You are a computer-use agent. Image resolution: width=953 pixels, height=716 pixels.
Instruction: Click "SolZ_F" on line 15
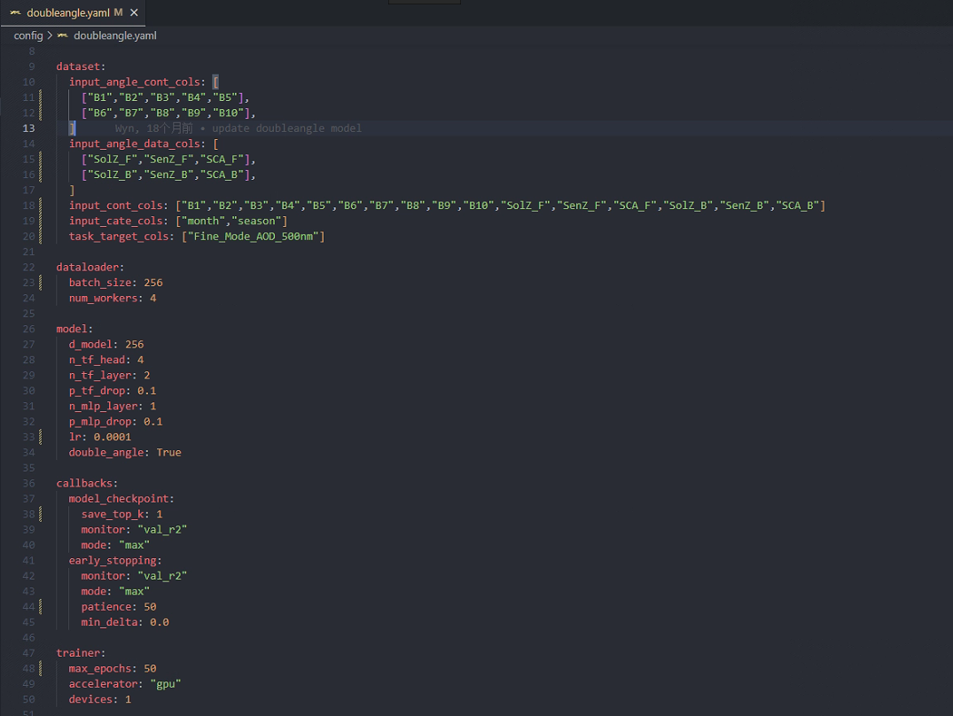(x=113, y=160)
